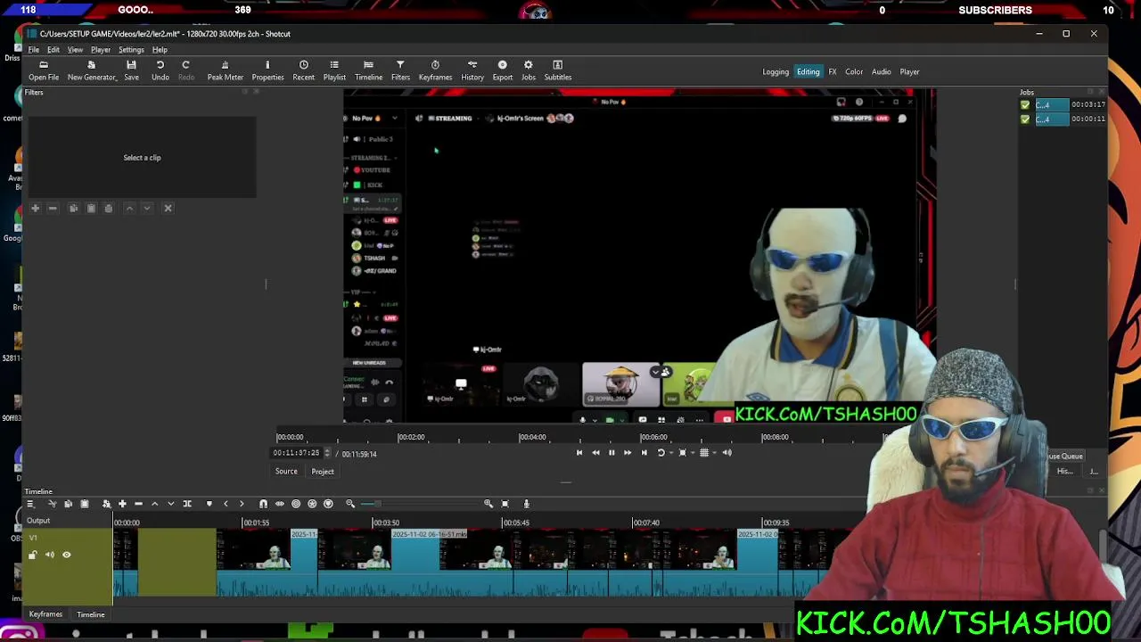Open the Subtitles panel
This screenshot has height=642, width=1141.
pos(558,70)
